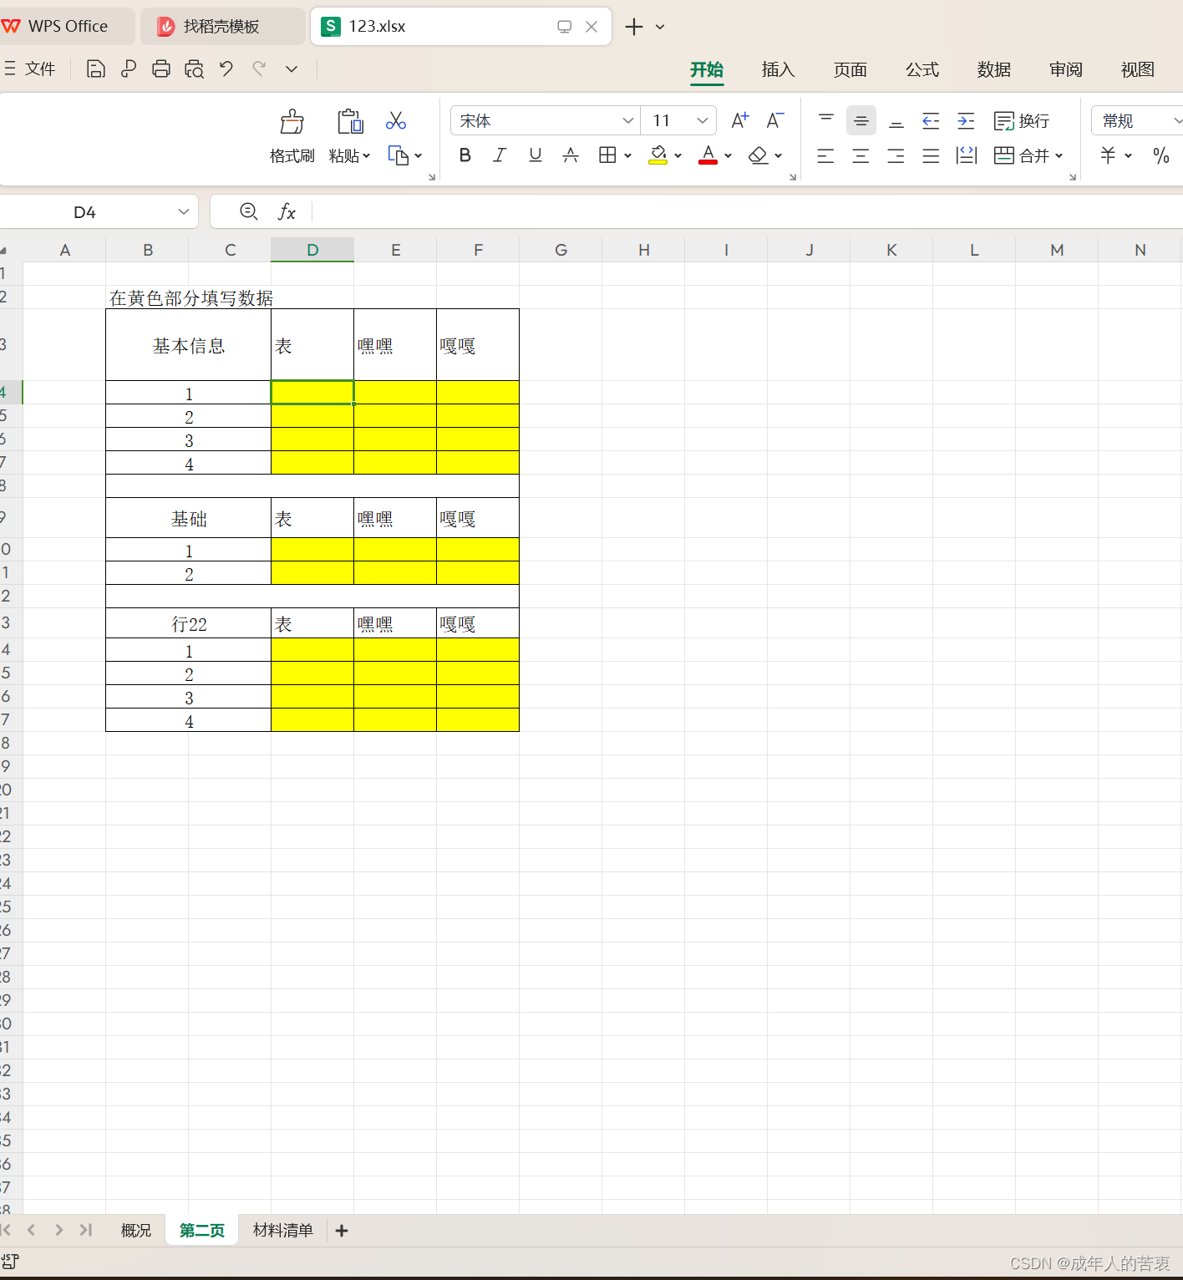The image size is (1183, 1280).
Task: Switch to the 审阅 ribbon tab
Action: click(x=1065, y=69)
